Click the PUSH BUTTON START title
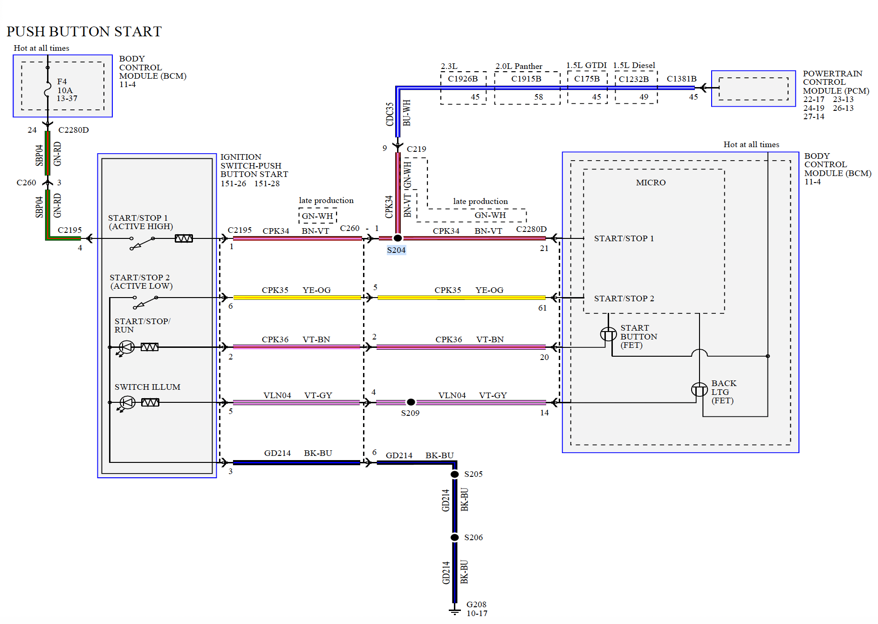This screenshot has height=624, width=878. point(84,32)
